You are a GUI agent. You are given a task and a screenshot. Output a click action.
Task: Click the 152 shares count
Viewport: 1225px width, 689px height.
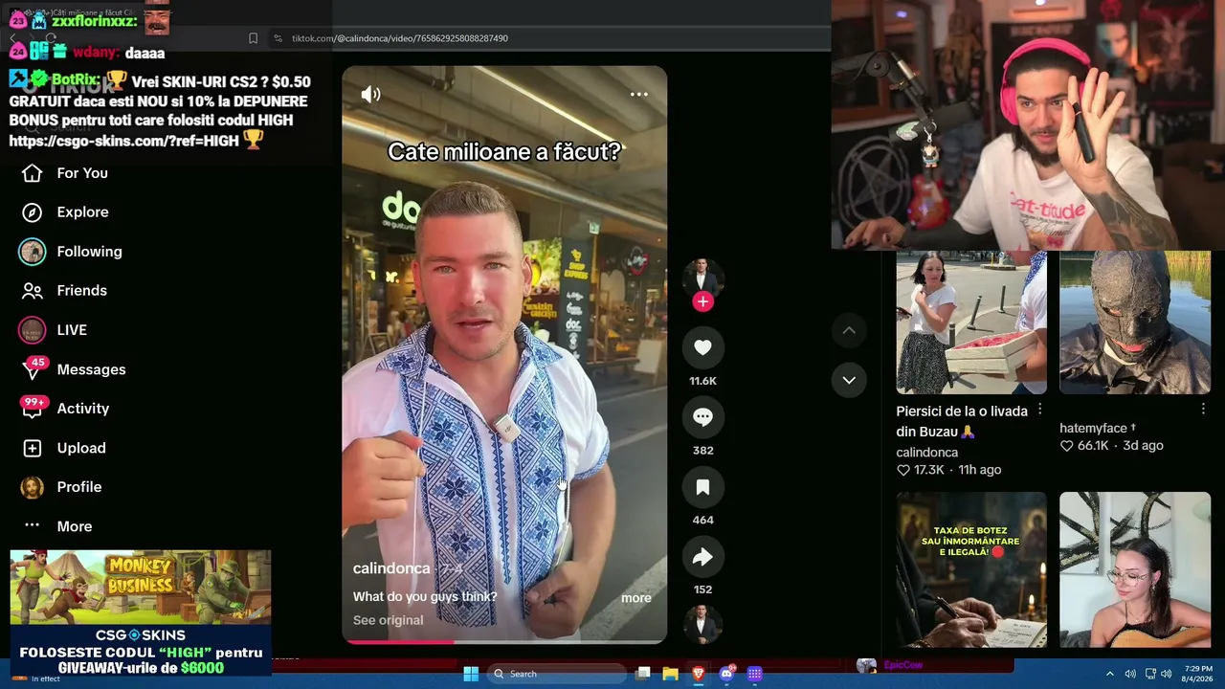[702, 590]
